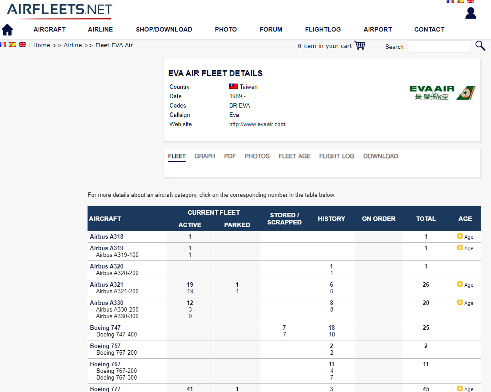Click the Age arrow icon for Airbus A321
Image resolution: width=491 pixels, height=392 pixels.
[460, 284]
